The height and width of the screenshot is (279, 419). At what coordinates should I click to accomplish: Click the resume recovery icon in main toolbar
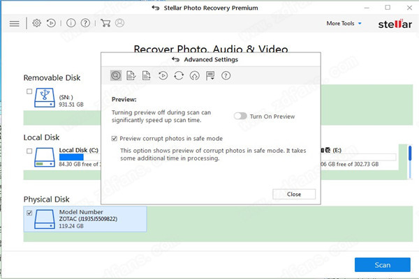point(51,23)
